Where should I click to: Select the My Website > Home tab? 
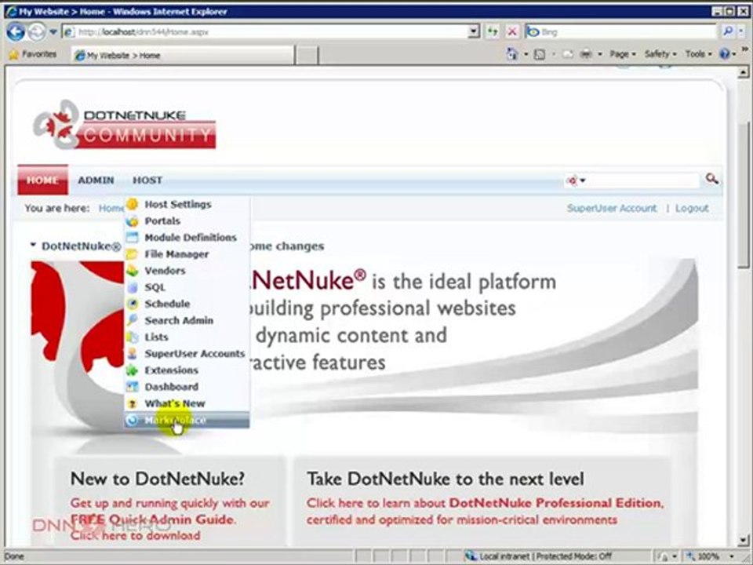pos(183,55)
